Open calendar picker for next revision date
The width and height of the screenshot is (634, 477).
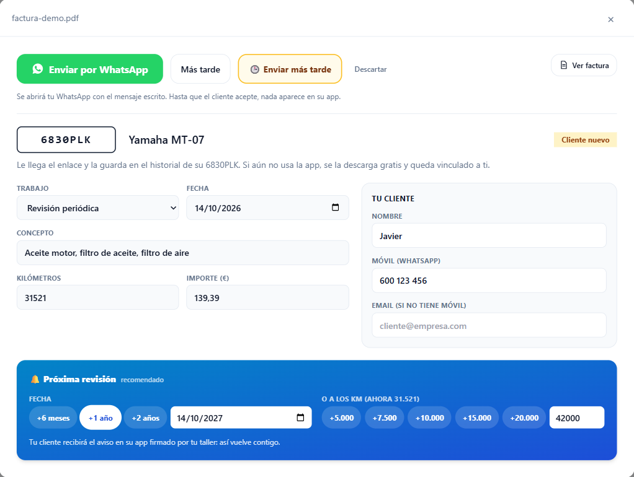pos(300,418)
